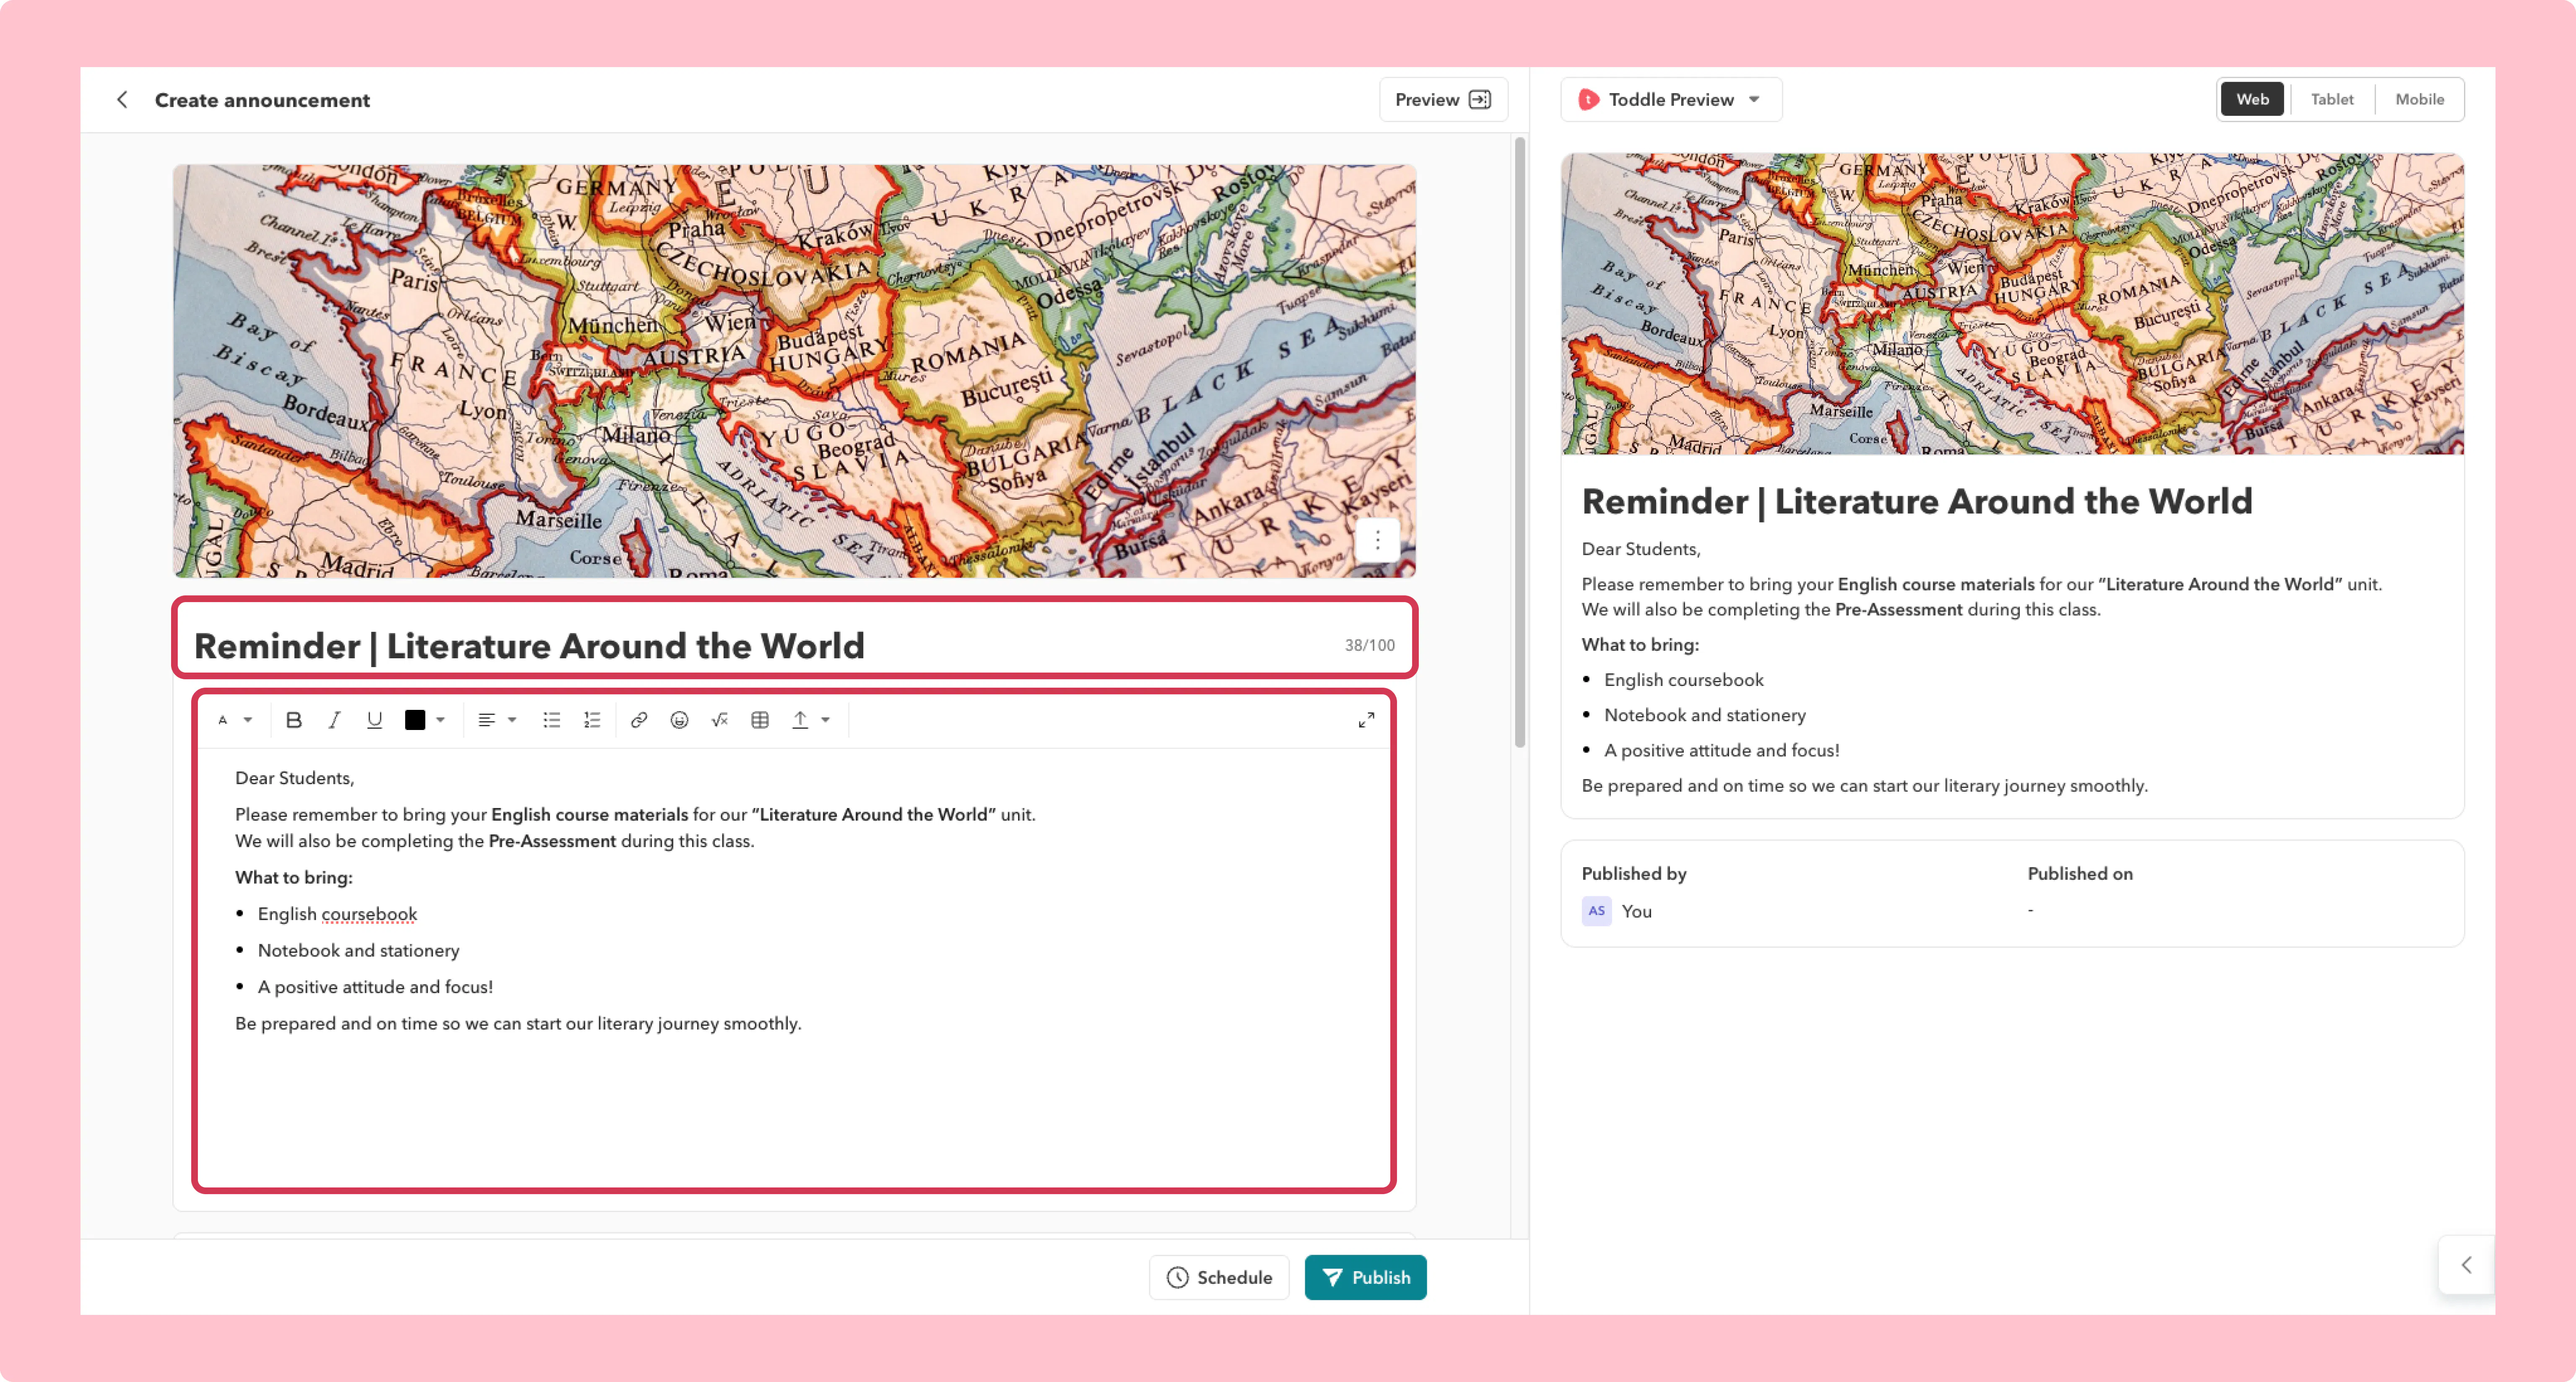Insert a table into the announcement body
The width and height of the screenshot is (2576, 1382).
pyautogui.click(x=760, y=720)
